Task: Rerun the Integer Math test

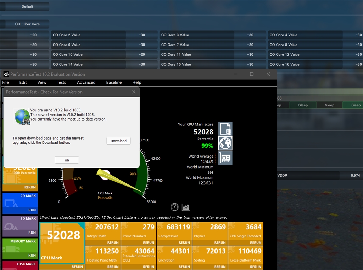Action: point(113,242)
